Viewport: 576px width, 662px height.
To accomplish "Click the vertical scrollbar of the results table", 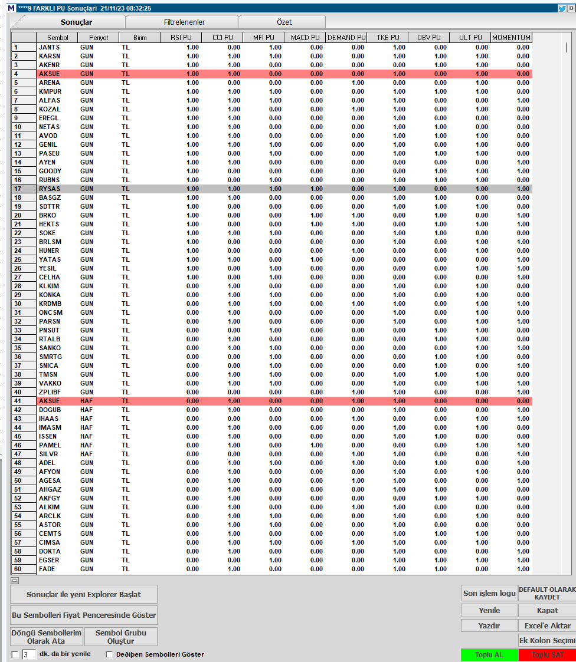I will pos(567,47).
